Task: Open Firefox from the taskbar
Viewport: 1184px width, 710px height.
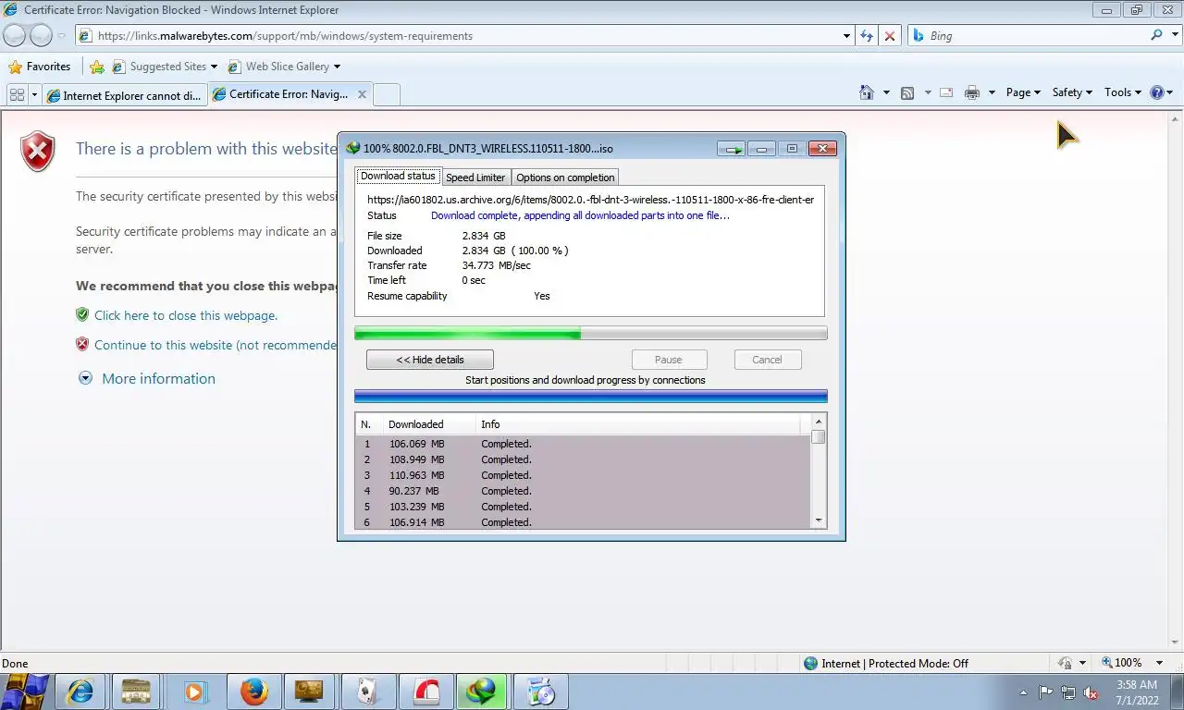Action: click(253, 692)
